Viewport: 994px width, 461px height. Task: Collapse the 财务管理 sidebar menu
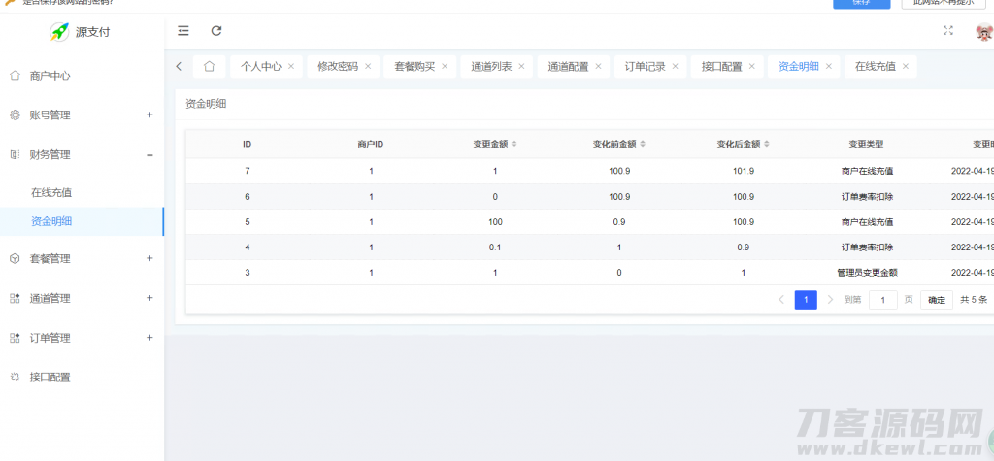click(149, 154)
